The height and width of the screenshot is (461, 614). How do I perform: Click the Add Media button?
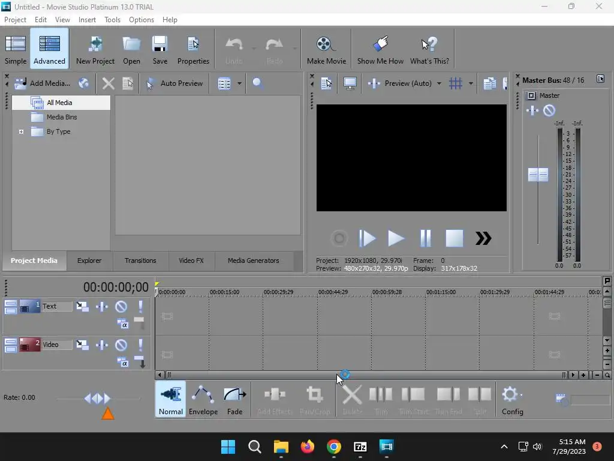43,83
